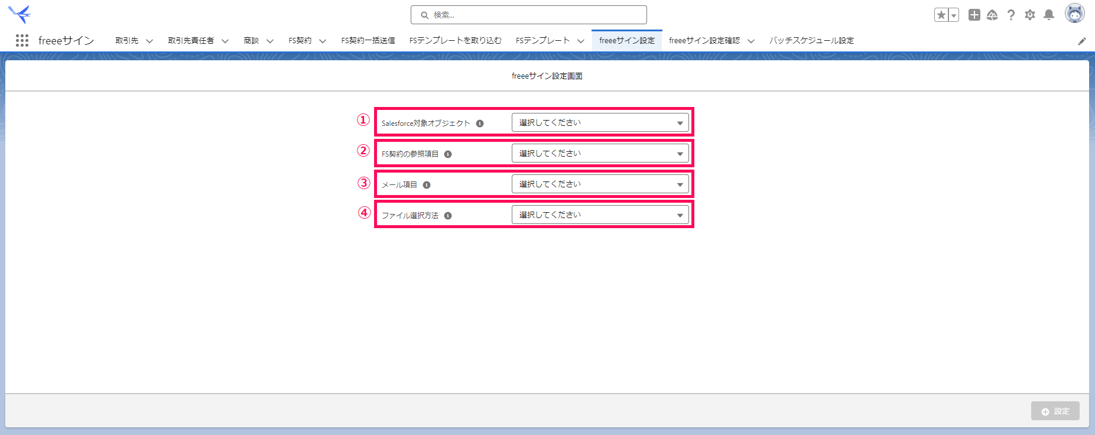This screenshot has height=435, width=1095.
Task: Open the FSテンプレートを取り込む tab
Action: 456,41
